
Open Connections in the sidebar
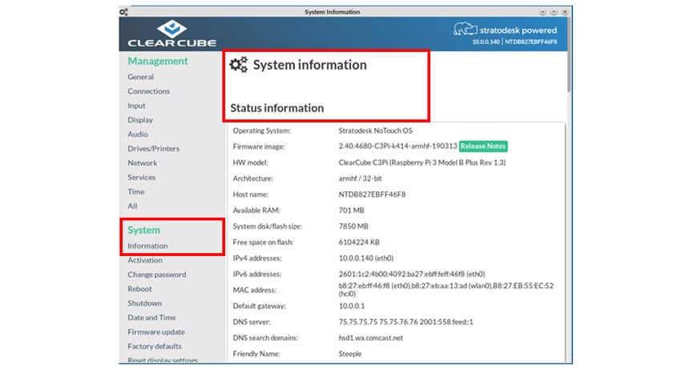click(x=148, y=91)
